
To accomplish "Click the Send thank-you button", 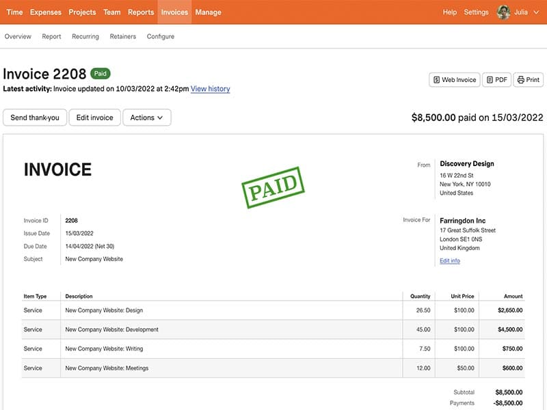I will [x=35, y=118].
